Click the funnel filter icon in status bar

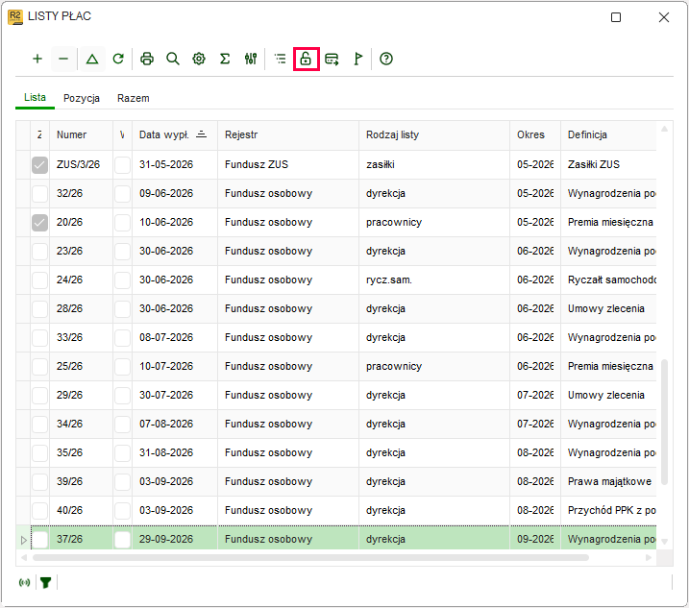(x=45, y=582)
